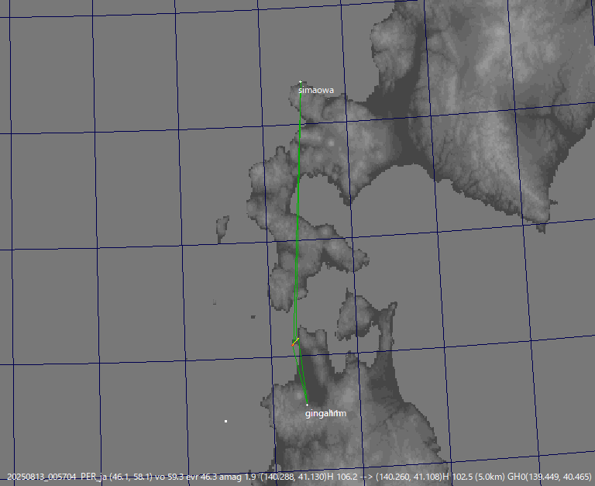Click the simaowa station label
This screenshot has width=595, height=486.
point(316,90)
